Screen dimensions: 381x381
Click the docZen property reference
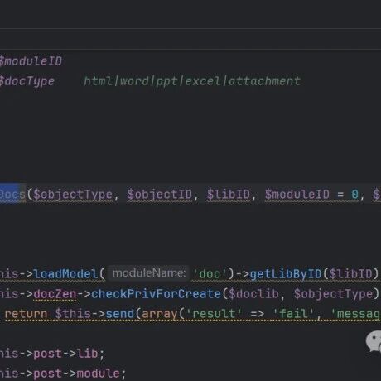point(55,294)
